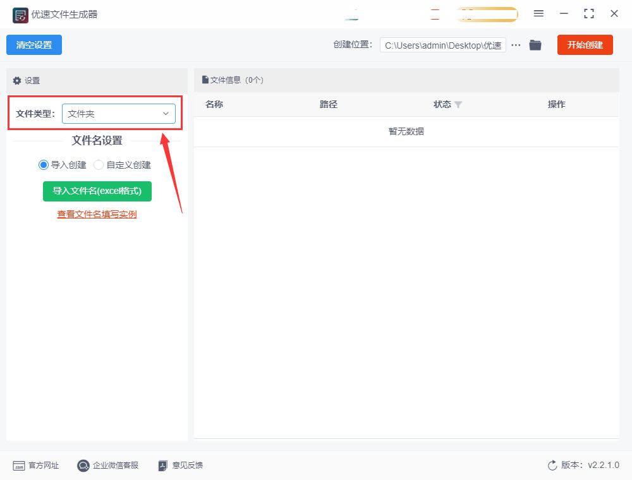Click the 企业微信客服 chat icon

[83, 466]
